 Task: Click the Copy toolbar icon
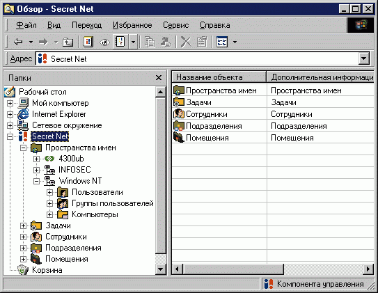tap(150, 42)
